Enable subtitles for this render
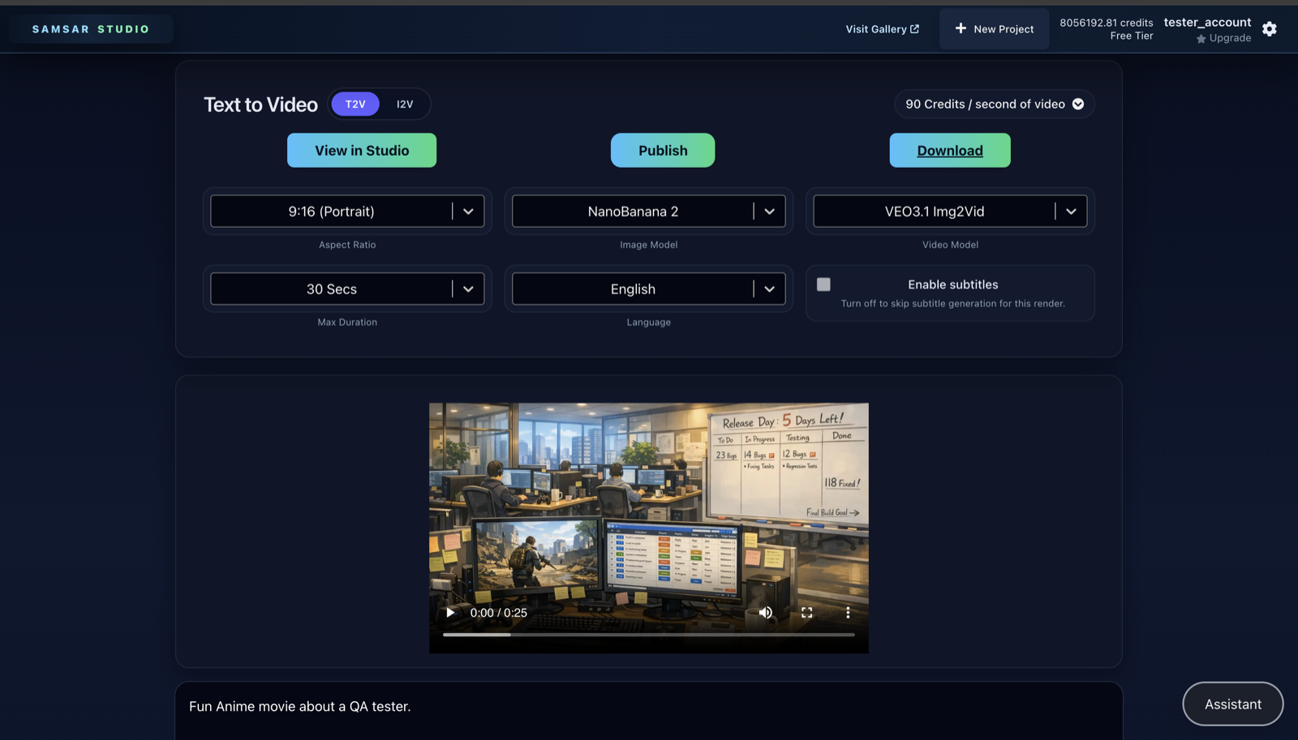Screen dimensions: 1298x740 pos(823,284)
